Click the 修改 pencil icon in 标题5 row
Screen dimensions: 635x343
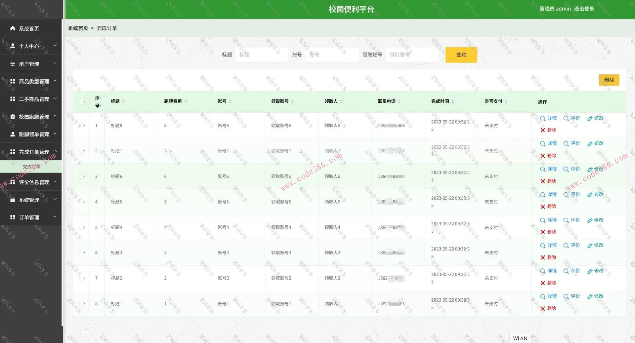coord(590,195)
